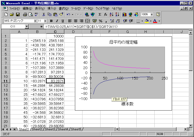Click column D header
Screen dimensions: 194x137
(x=73, y=32)
